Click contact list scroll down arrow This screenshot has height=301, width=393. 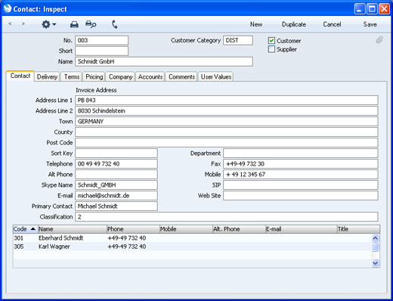pyautogui.click(x=376, y=263)
